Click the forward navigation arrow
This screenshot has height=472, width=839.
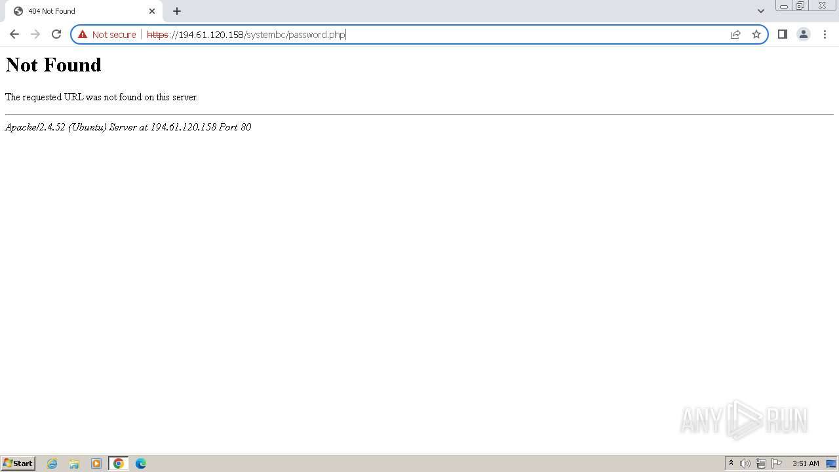35,34
